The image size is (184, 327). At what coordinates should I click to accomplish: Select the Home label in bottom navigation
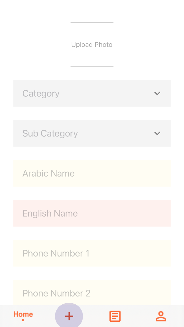click(x=23, y=314)
